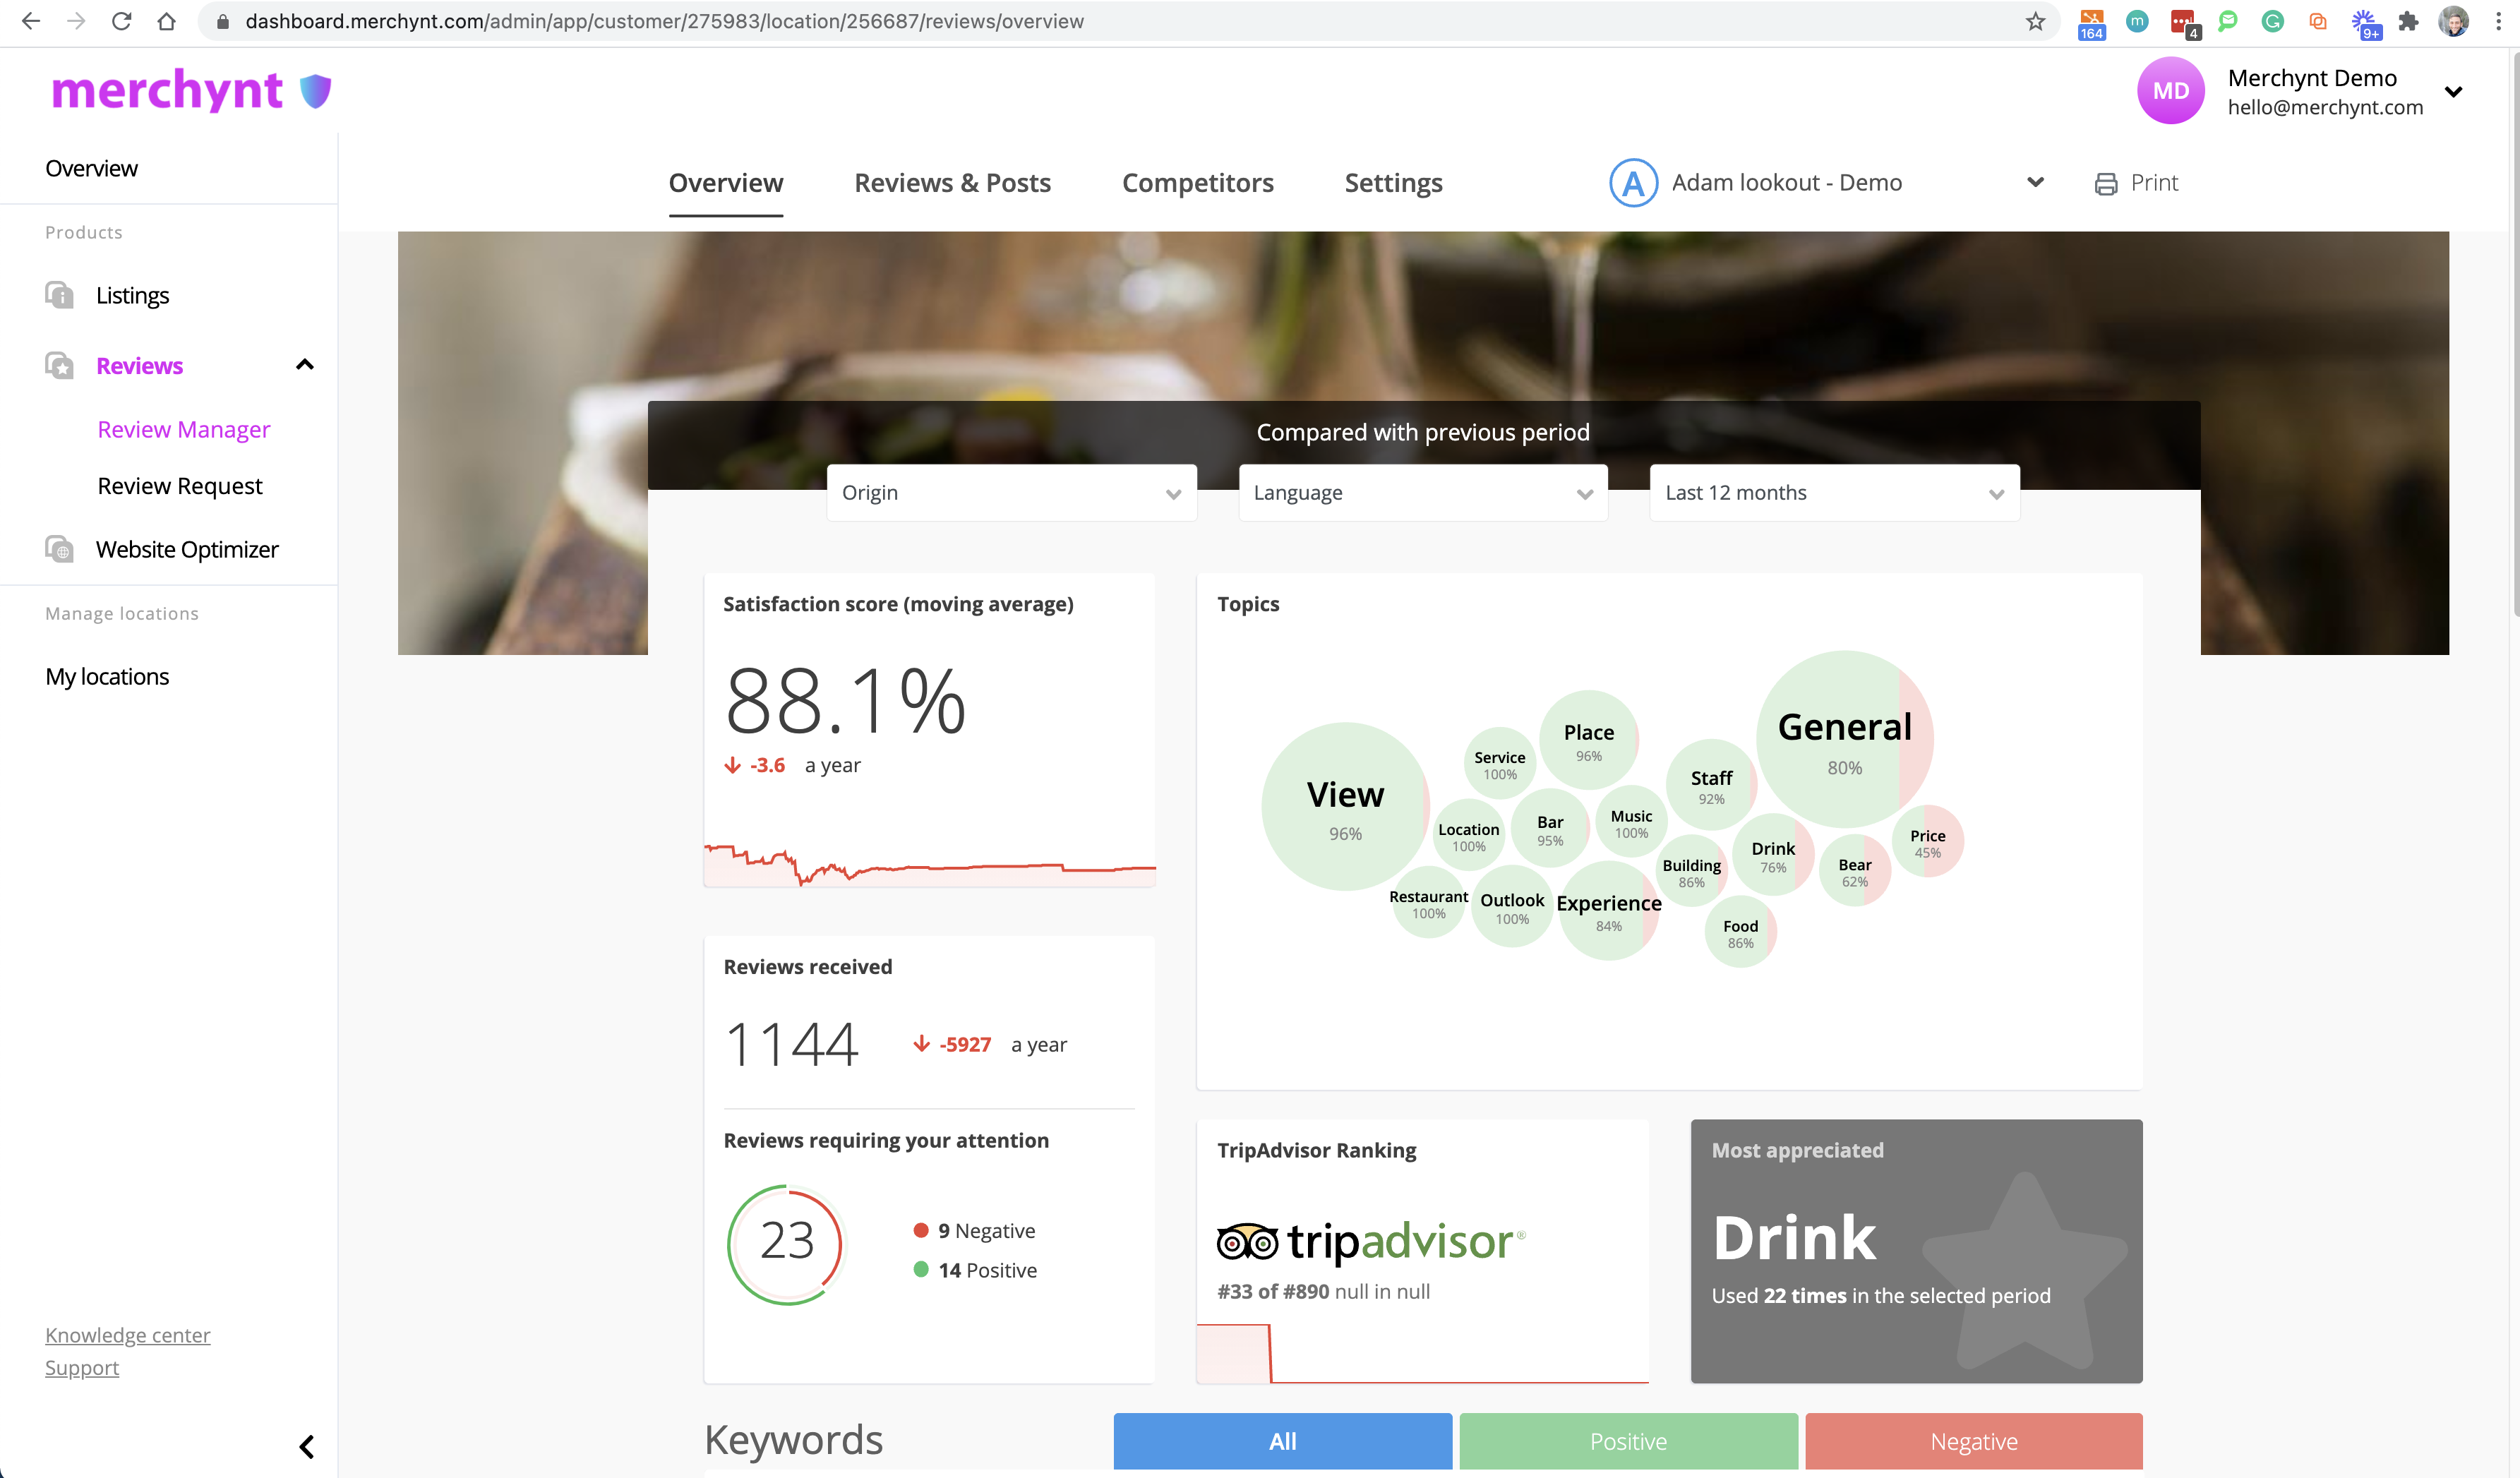The width and height of the screenshot is (2520, 1478).
Task: Filter keywords by Positive
Action: [1628, 1441]
